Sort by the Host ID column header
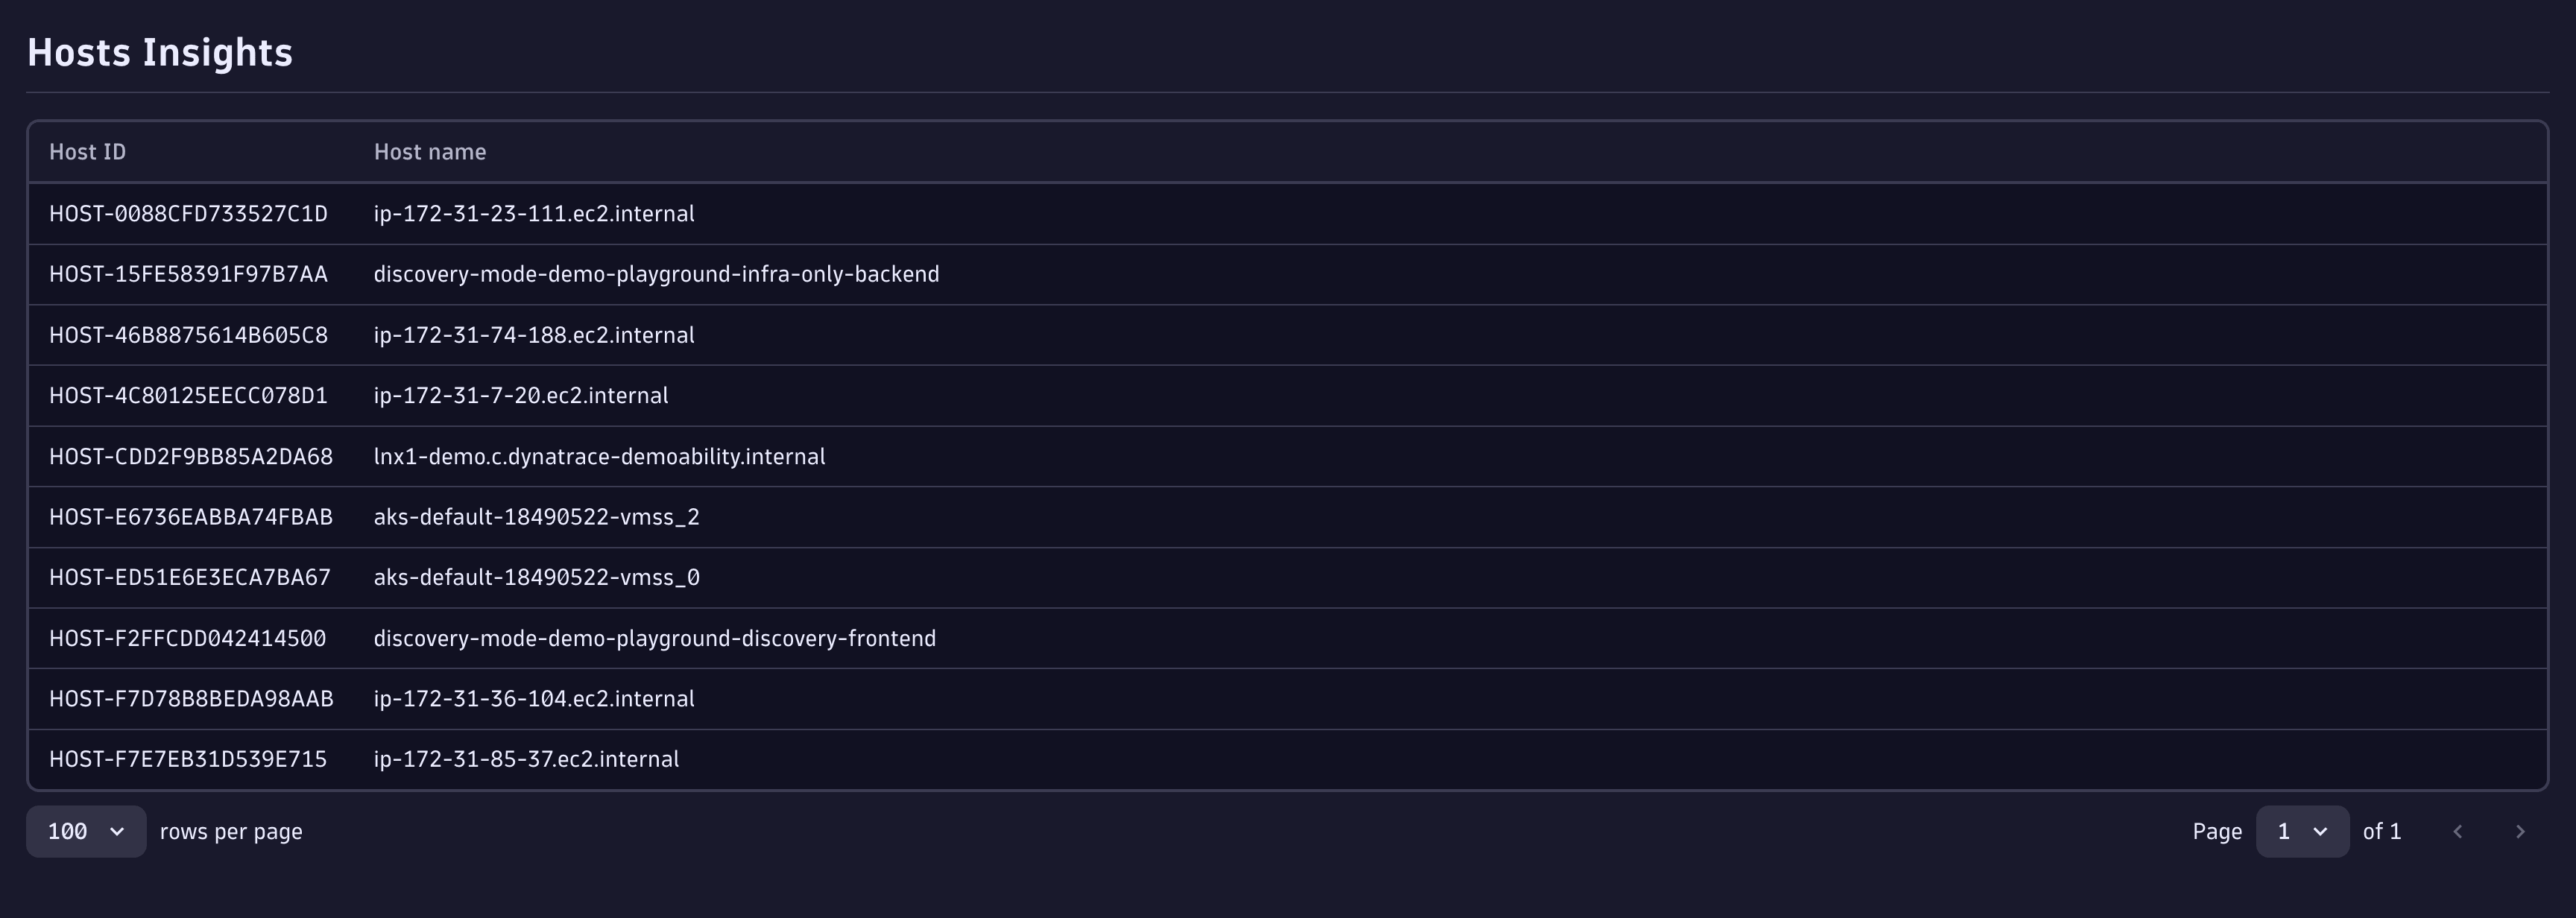 [x=88, y=152]
